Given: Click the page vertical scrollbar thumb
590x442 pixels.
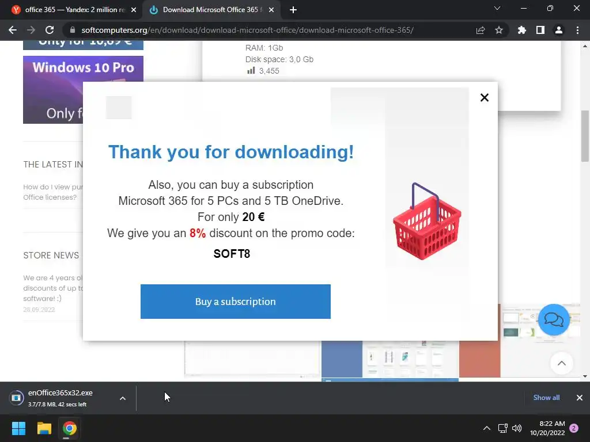Looking at the screenshot, I should [x=585, y=136].
